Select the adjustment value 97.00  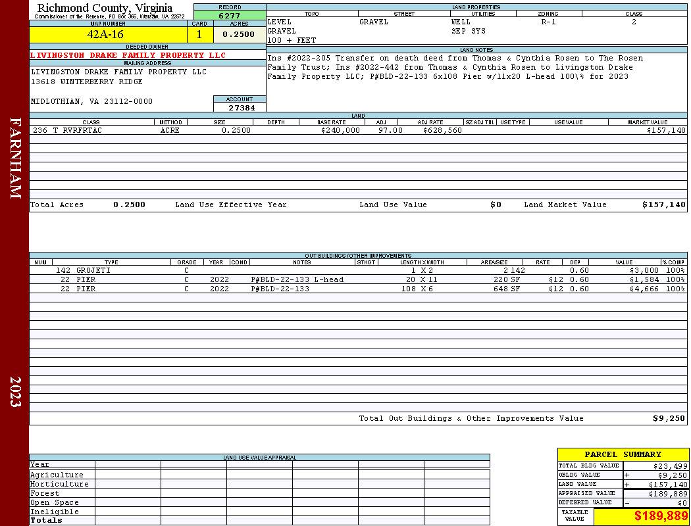390,130
